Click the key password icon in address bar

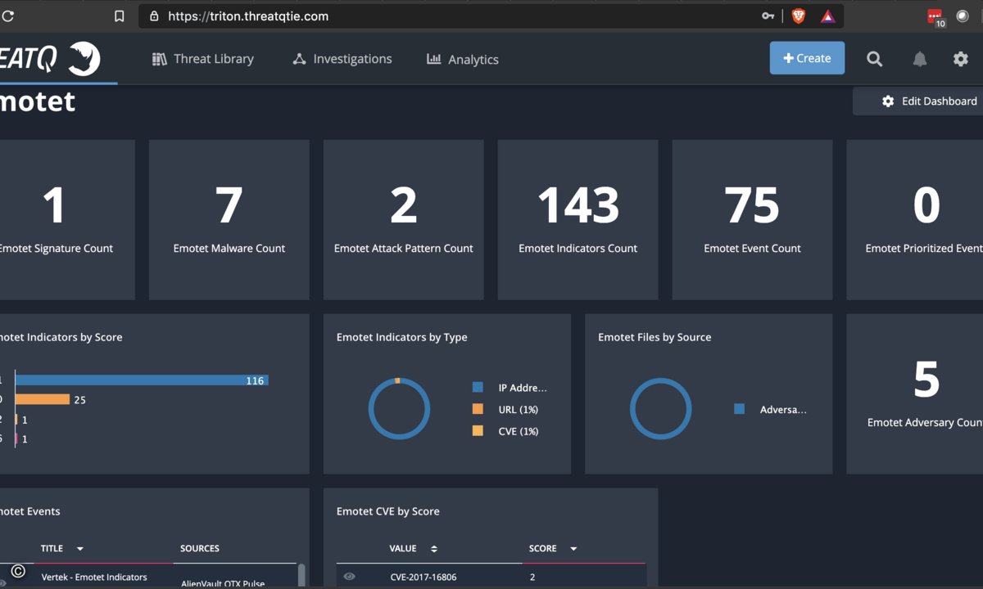[x=768, y=16]
